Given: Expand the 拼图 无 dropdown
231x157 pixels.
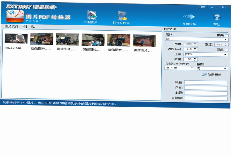Looking at the screenshot, I should pyautogui.click(x=212, y=68).
